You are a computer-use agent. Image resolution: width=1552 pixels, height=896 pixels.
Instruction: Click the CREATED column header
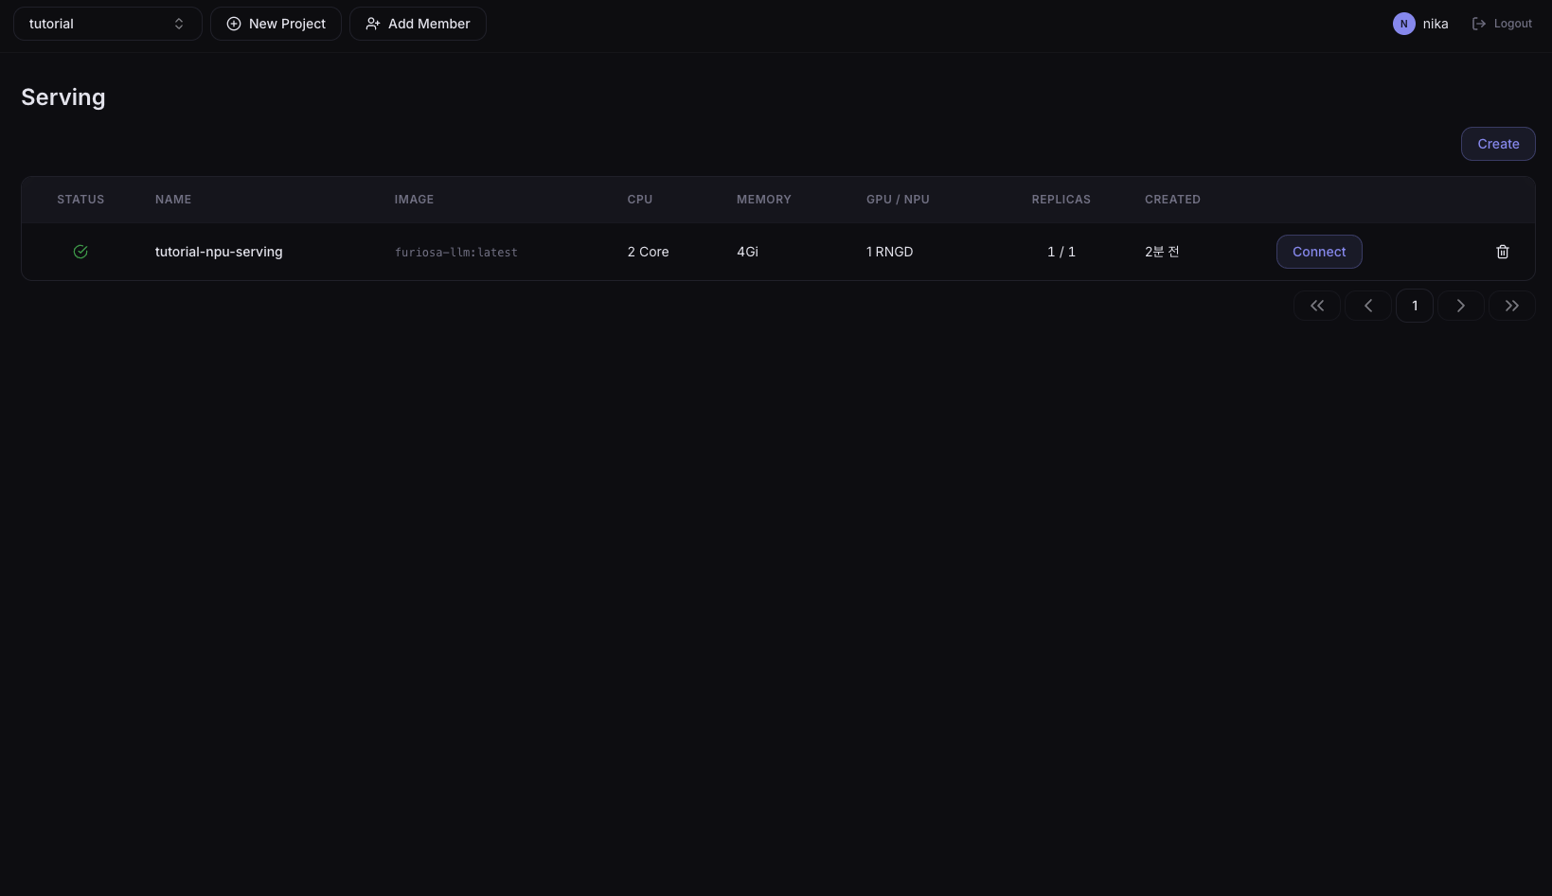(1172, 200)
